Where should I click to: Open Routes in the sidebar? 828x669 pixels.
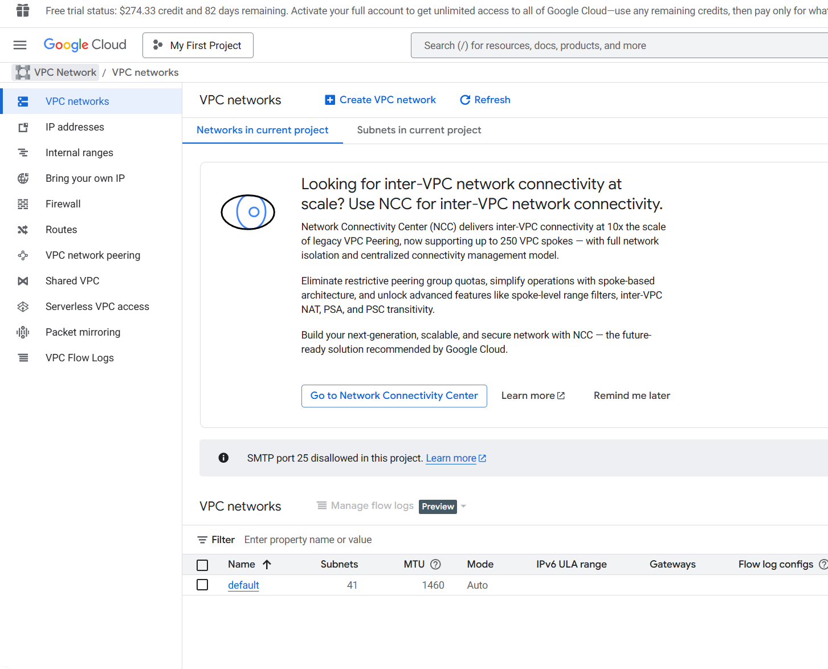coord(91,230)
